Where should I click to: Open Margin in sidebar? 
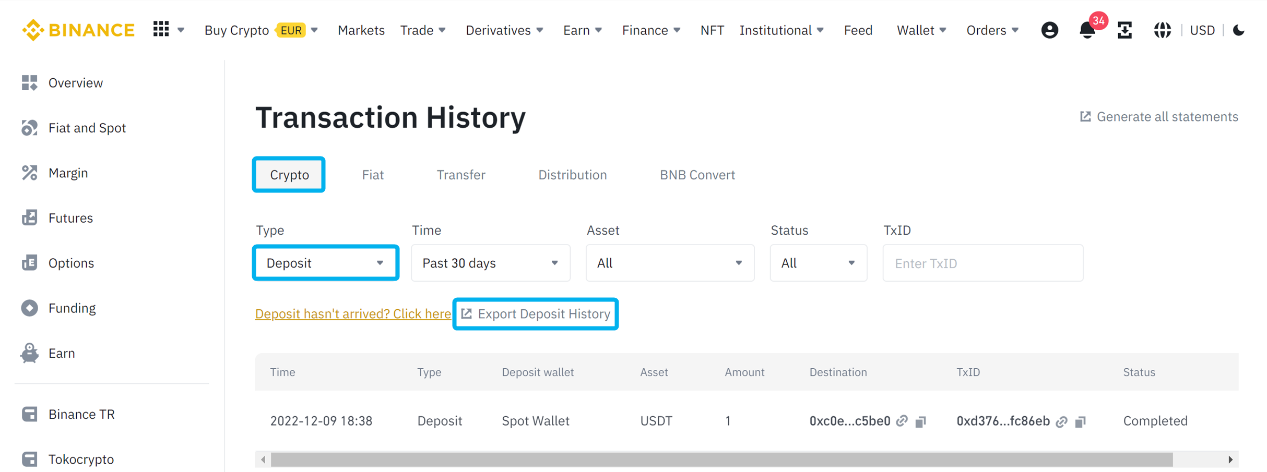click(x=68, y=173)
